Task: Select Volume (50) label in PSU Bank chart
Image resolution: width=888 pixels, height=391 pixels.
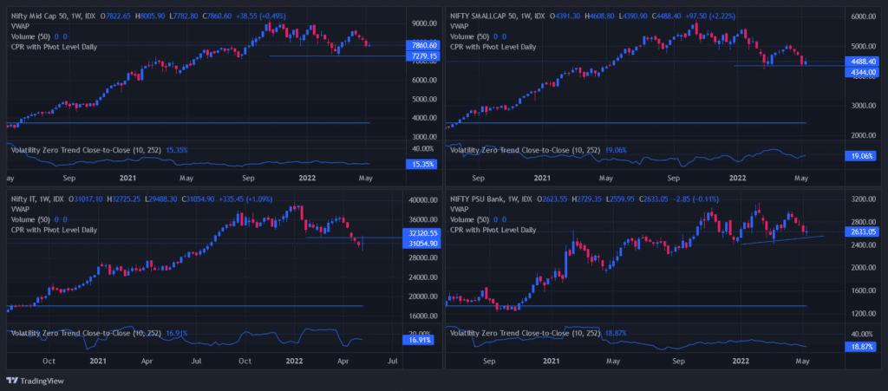Action: click(x=469, y=219)
